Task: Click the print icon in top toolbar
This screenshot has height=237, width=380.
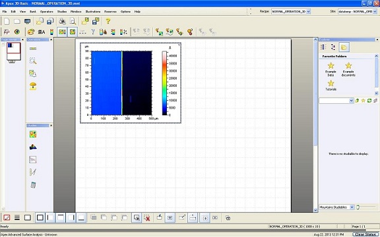Action: [63, 21]
